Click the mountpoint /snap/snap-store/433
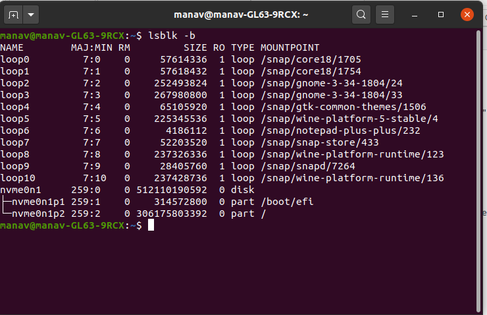Screen dimensions: 487x315 point(320,142)
